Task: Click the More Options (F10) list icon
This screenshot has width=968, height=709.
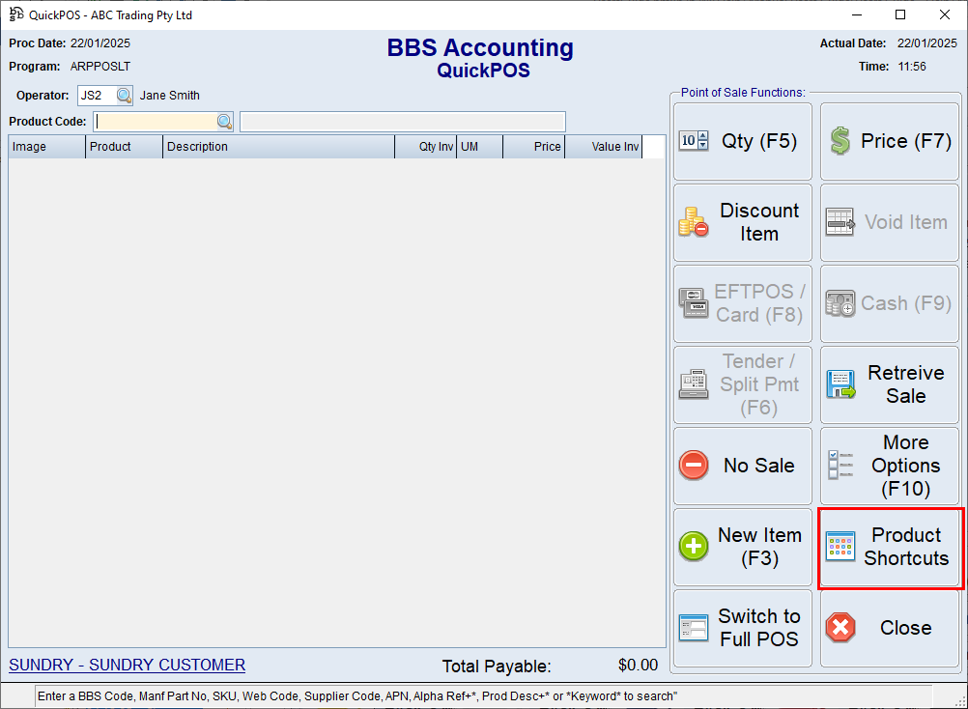Action: click(840, 465)
